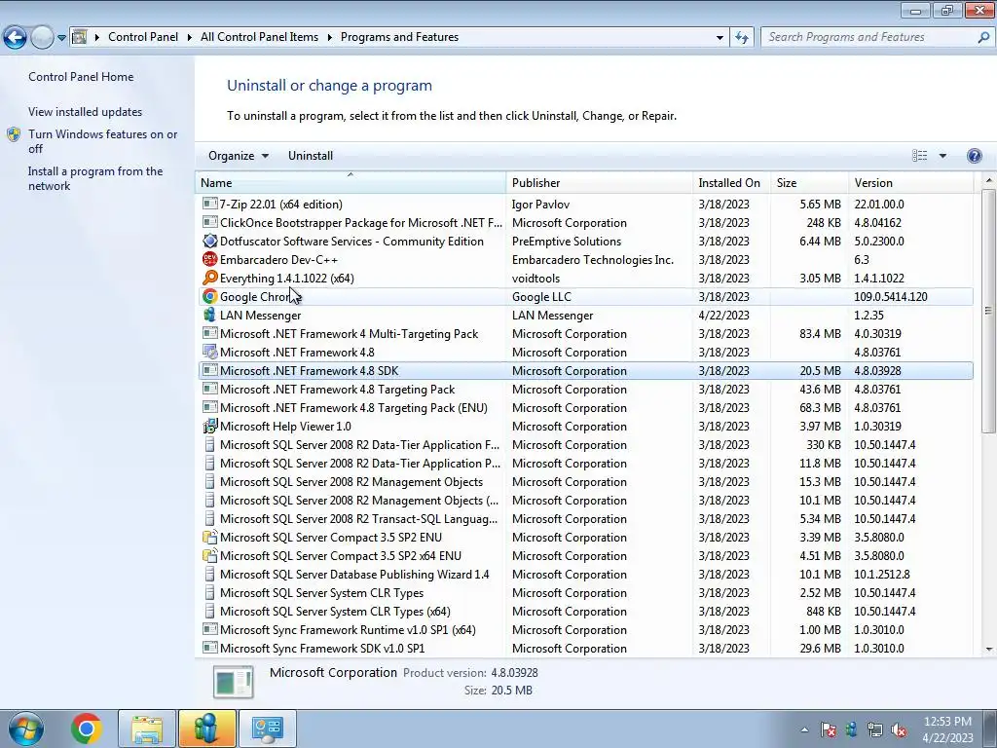Sort by the Installed On column header
This screenshot has height=748, width=997.
[x=732, y=183]
